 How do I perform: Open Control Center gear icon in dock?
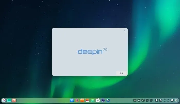click(103, 100)
